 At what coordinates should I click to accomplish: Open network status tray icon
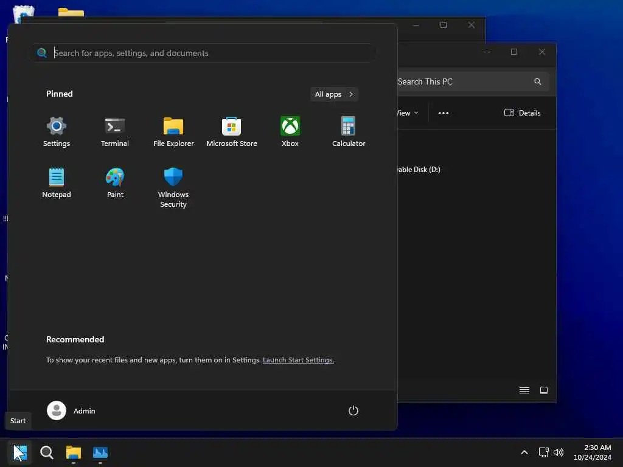click(x=543, y=452)
